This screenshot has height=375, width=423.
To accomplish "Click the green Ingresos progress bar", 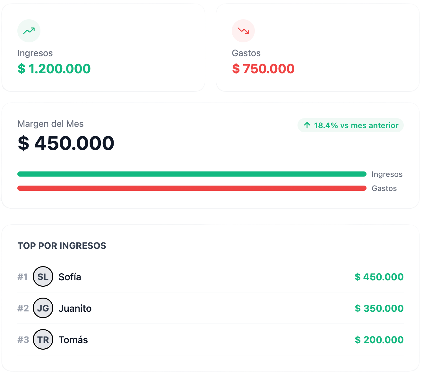I will coord(192,174).
